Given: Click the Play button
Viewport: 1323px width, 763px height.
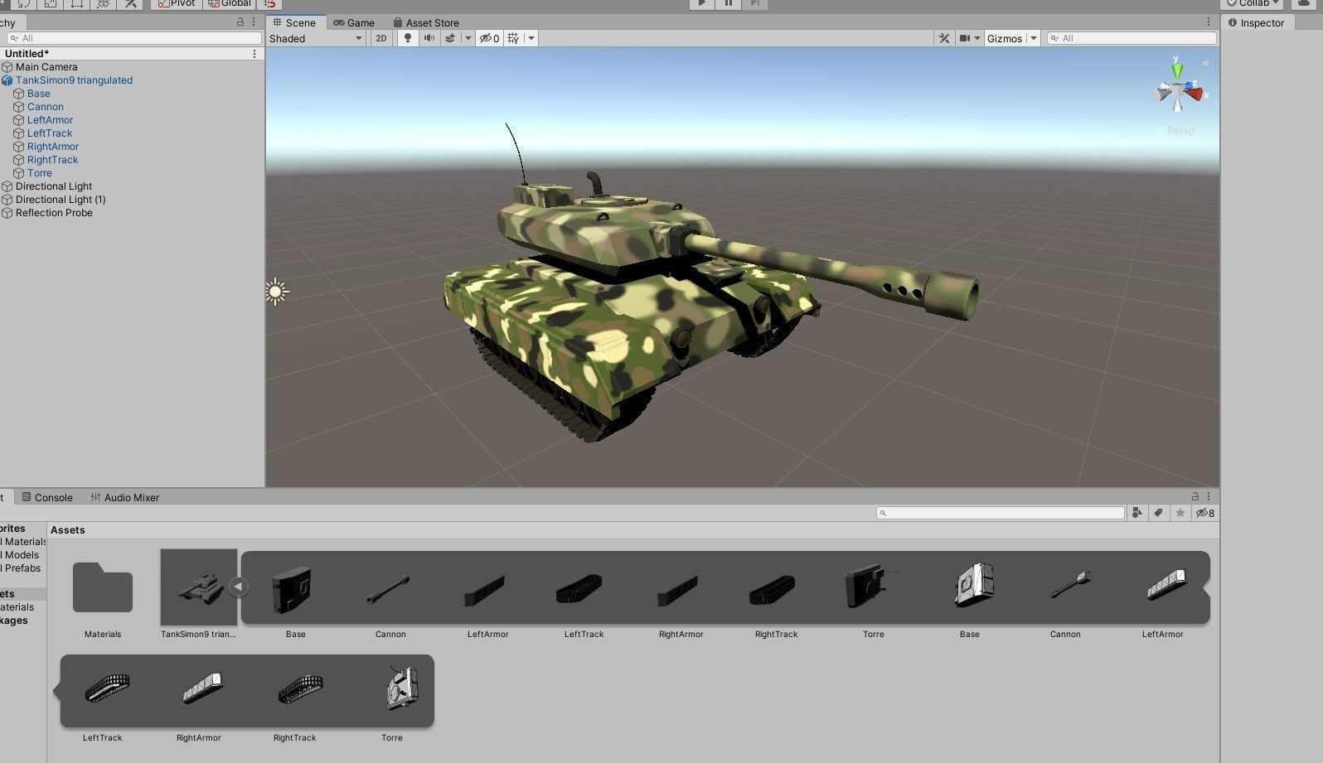Looking at the screenshot, I should pos(702,3).
